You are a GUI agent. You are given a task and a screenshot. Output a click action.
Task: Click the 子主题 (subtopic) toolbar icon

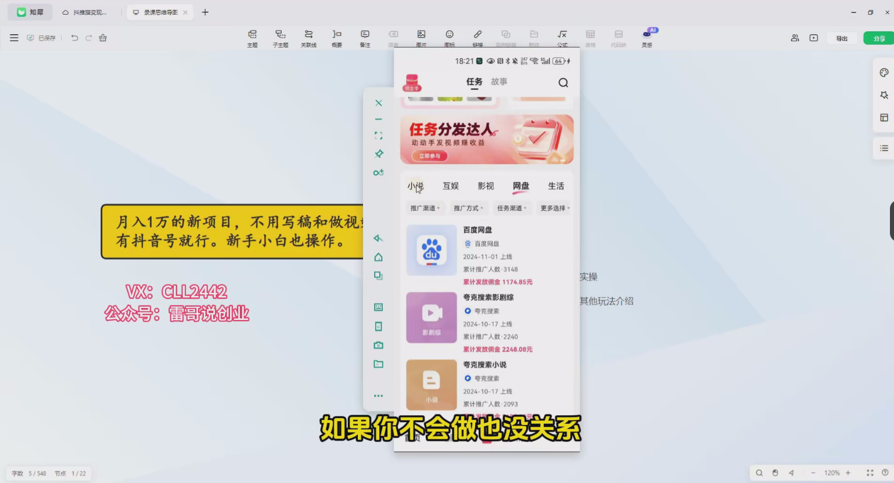(x=281, y=38)
